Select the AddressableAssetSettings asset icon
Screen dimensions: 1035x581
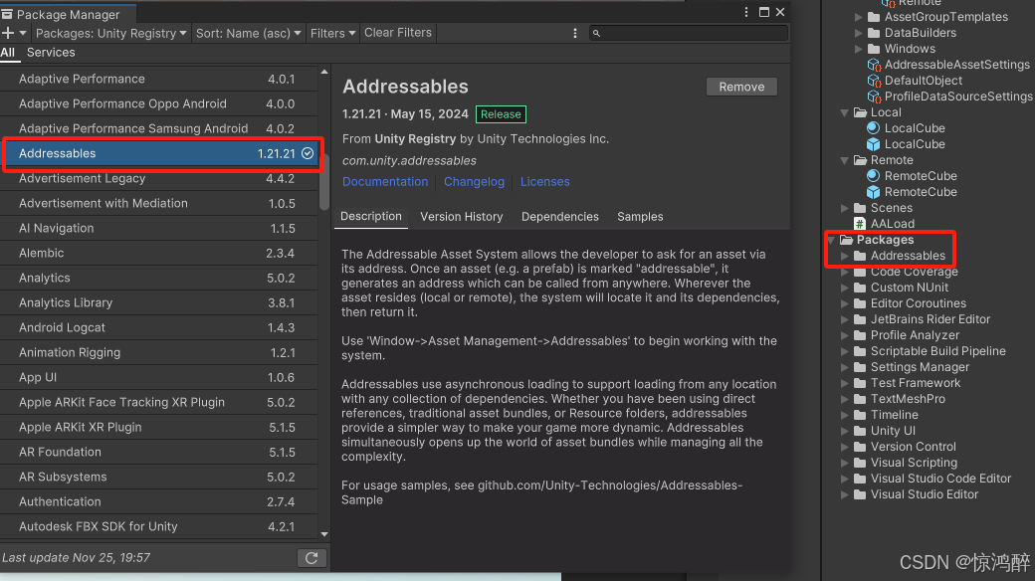[874, 65]
